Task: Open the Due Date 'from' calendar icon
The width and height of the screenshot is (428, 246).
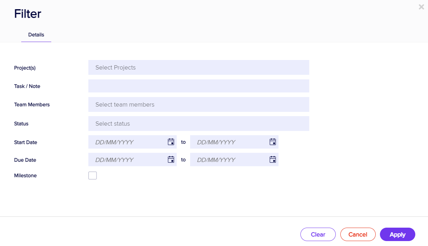Action: [x=171, y=160]
